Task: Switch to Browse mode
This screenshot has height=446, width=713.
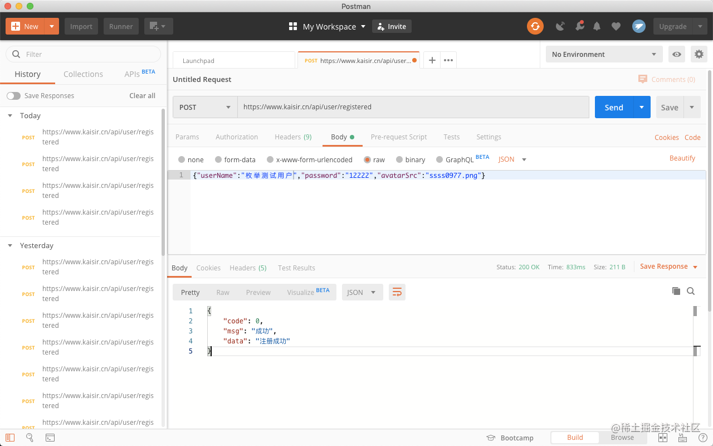Action: point(622,438)
